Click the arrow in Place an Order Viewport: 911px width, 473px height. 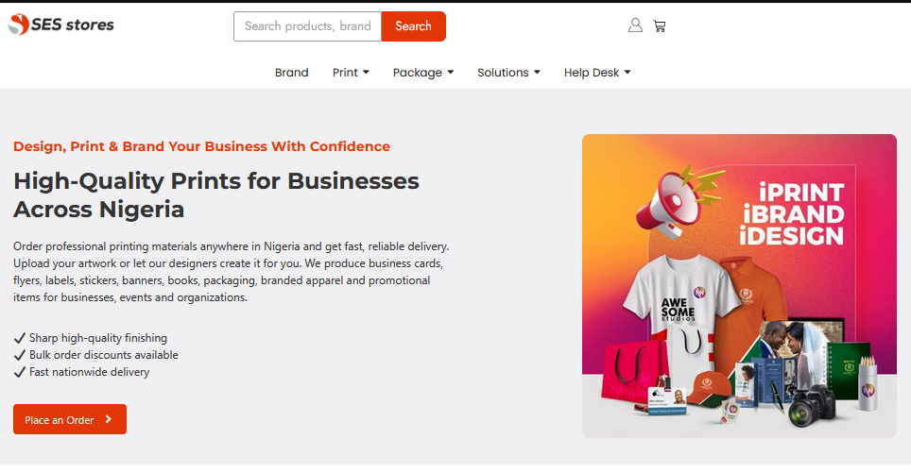click(x=109, y=420)
